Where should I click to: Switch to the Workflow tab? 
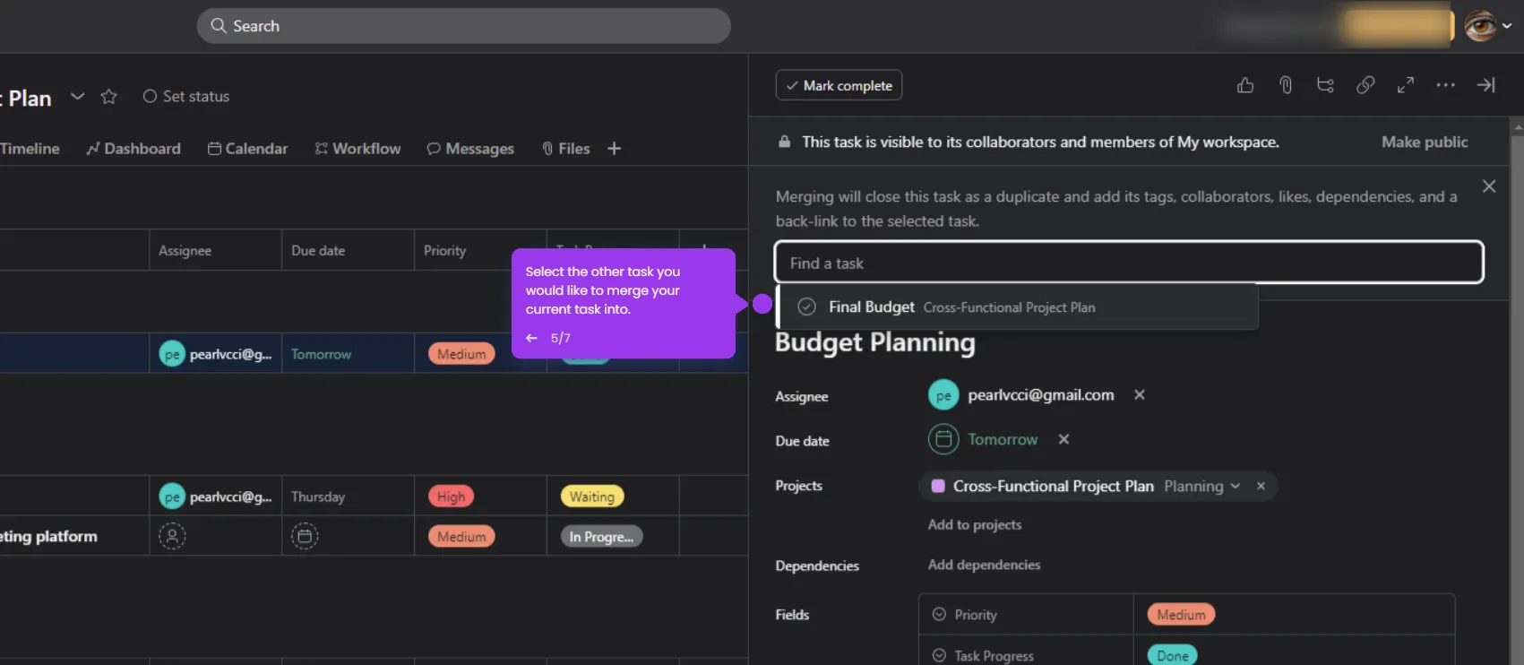pos(357,149)
